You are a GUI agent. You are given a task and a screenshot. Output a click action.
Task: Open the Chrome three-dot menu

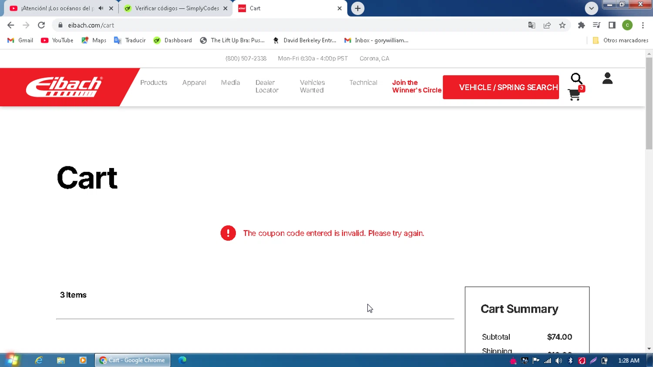click(643, 25)
